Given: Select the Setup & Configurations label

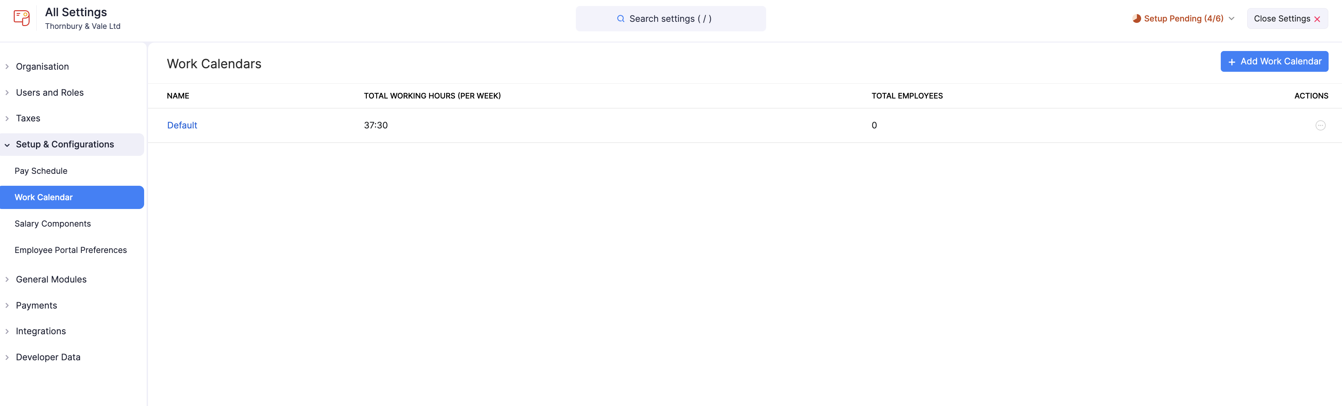Looking at the screenshot, I should (64, 145).
